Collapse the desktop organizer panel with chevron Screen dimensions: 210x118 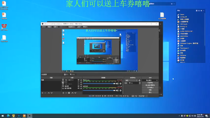click(204, 10)
